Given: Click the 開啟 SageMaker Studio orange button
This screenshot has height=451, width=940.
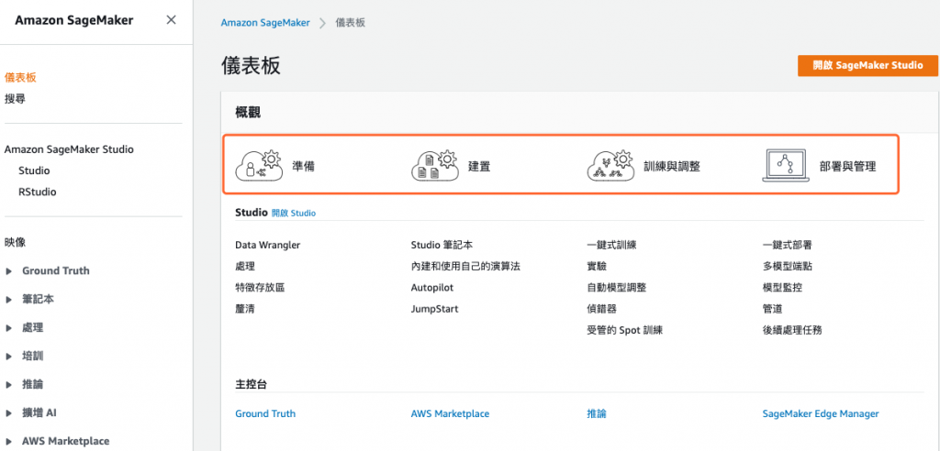Looking at the screenshot, I should tap(867, 65).
